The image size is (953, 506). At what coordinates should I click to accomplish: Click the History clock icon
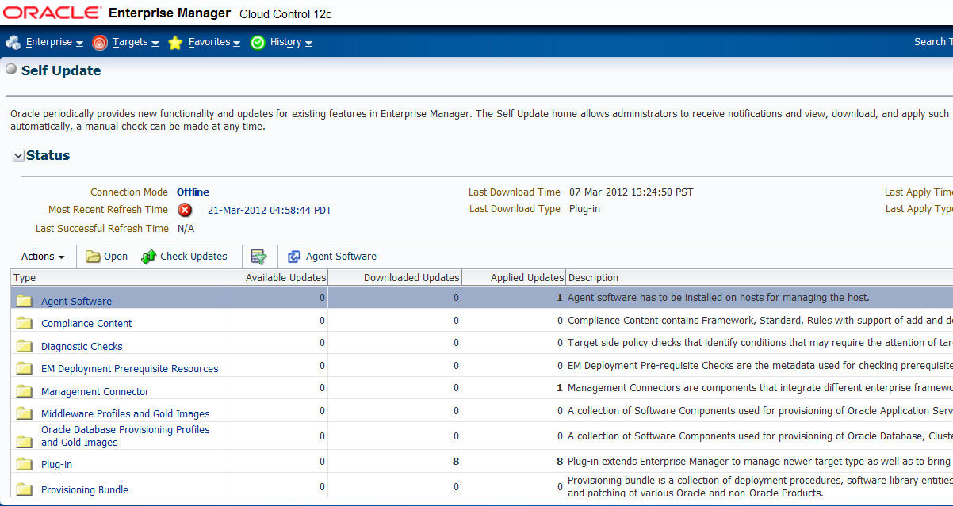[258, 43]
